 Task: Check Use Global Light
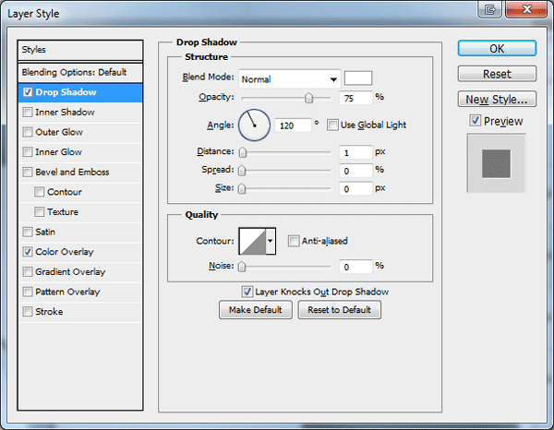tap(332, 125)
